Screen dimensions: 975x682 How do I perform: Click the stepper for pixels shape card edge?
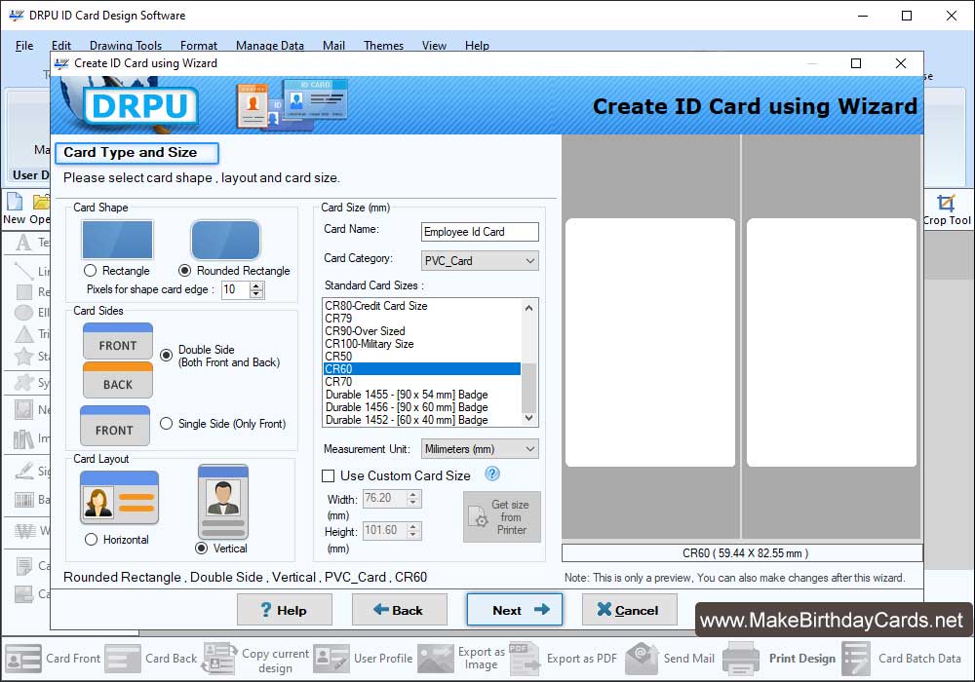click(x=256, y=289)
